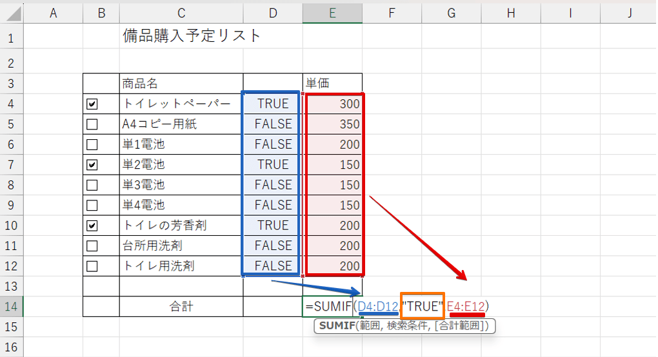Select column C header

click(x=181, y=14)
